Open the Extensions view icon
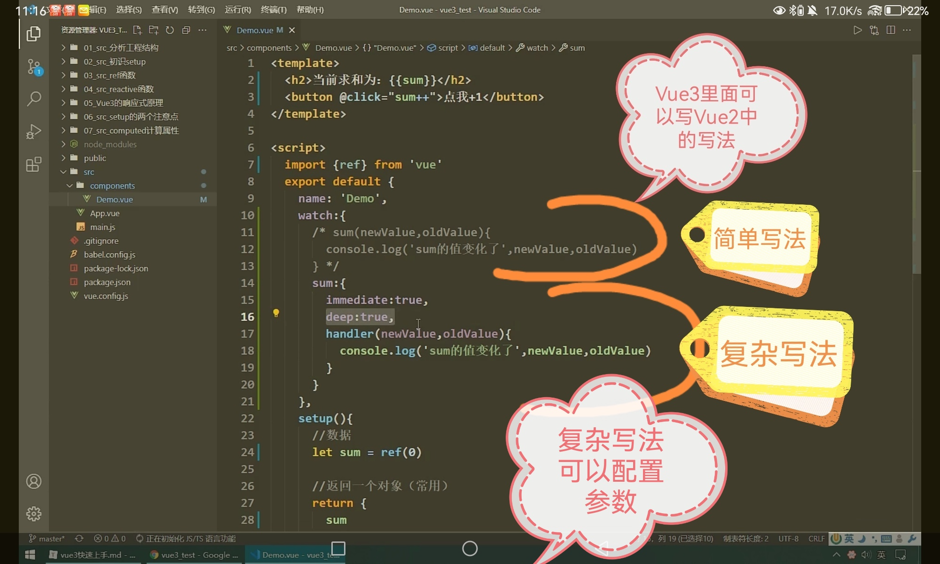 tap(33, 164)
